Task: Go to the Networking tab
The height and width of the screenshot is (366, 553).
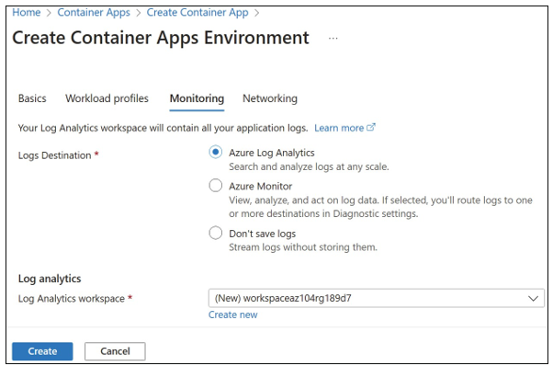Action: (270, 98)
